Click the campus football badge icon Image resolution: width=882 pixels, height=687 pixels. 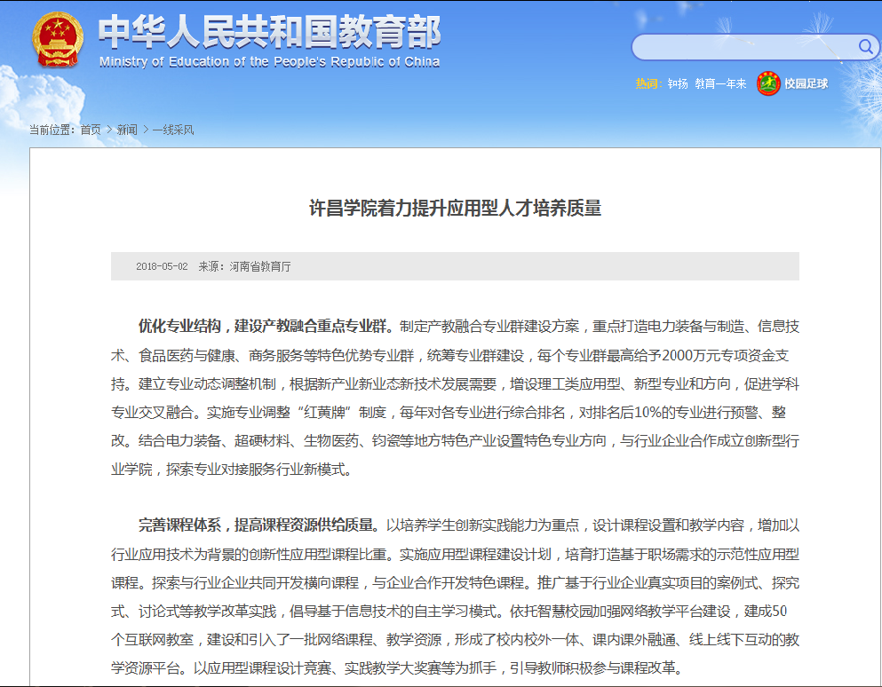pyautogui.click(x=767, y=83)
